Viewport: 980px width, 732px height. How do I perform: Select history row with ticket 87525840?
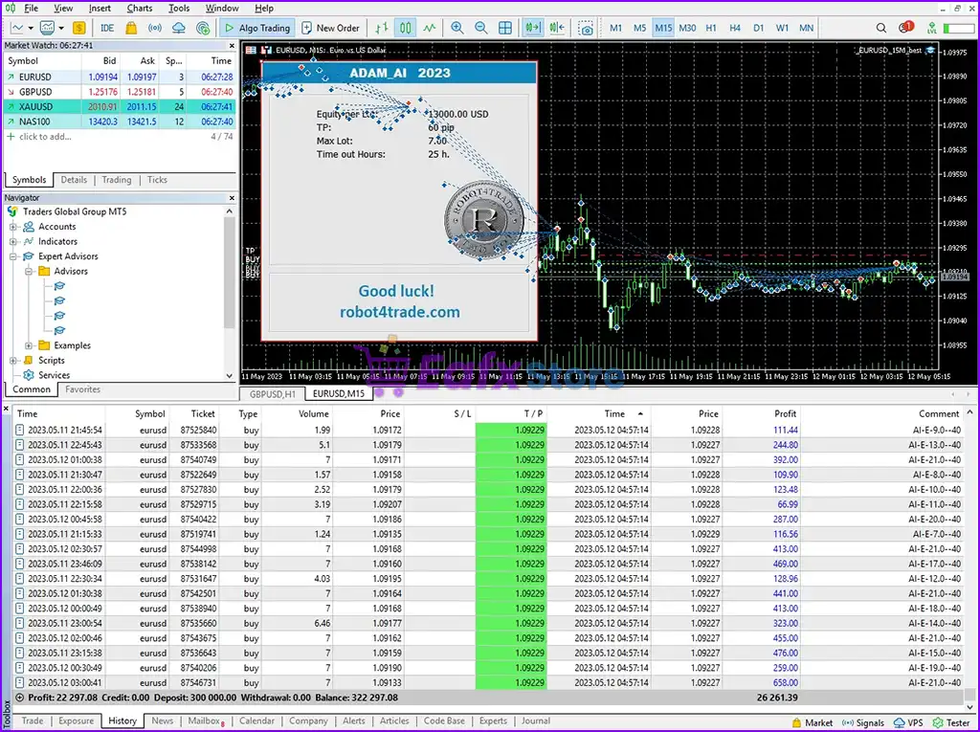point(488,430)
